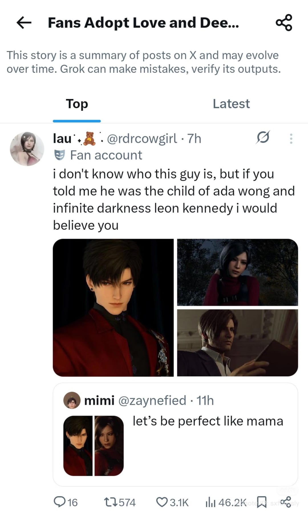
Task: Tap the share icon below the post
Action: [x=285, y=502]
